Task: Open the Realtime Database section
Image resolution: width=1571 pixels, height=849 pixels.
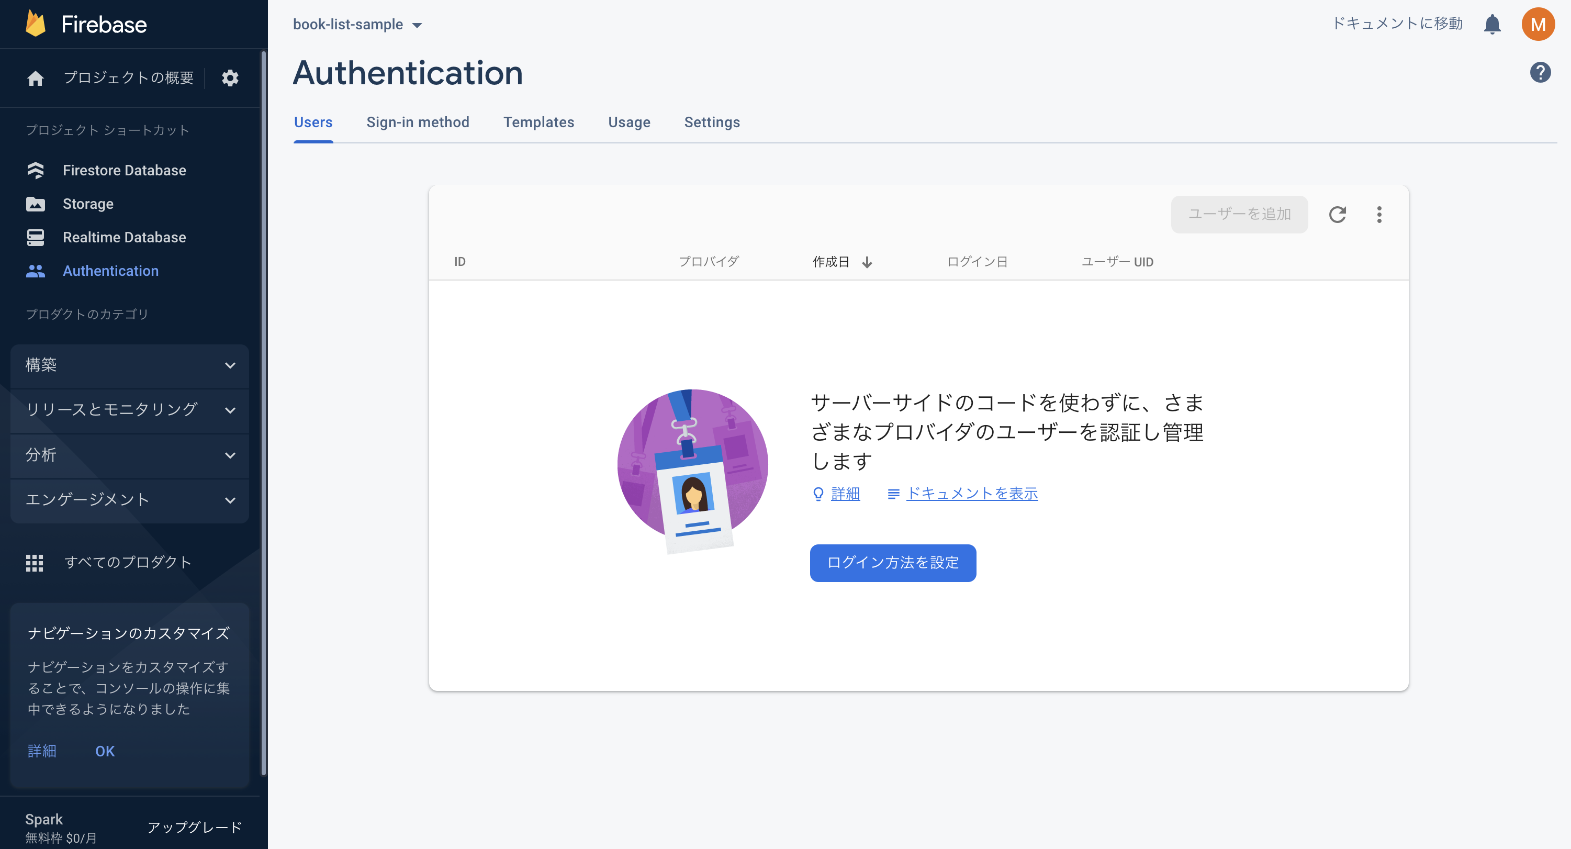Action: (125, 237)
